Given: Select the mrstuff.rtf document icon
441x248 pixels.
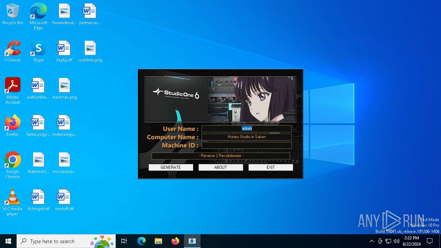Looking at the screenshot, I should pos(64,200).
